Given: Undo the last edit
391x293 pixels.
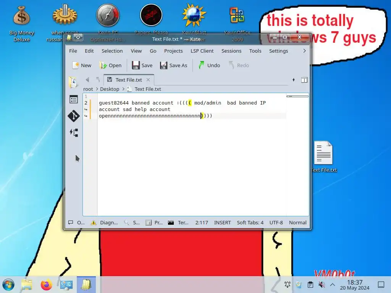Looking at the screenshot, I should click(209, 65).
